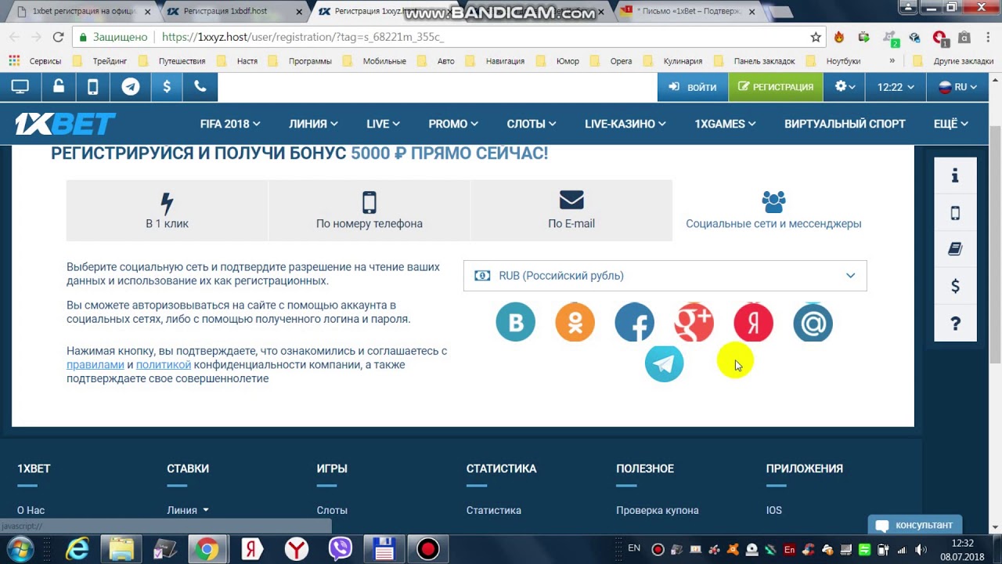
Task: Select Социальные сети и мессенджеры tab
Action: click(773, 210)
